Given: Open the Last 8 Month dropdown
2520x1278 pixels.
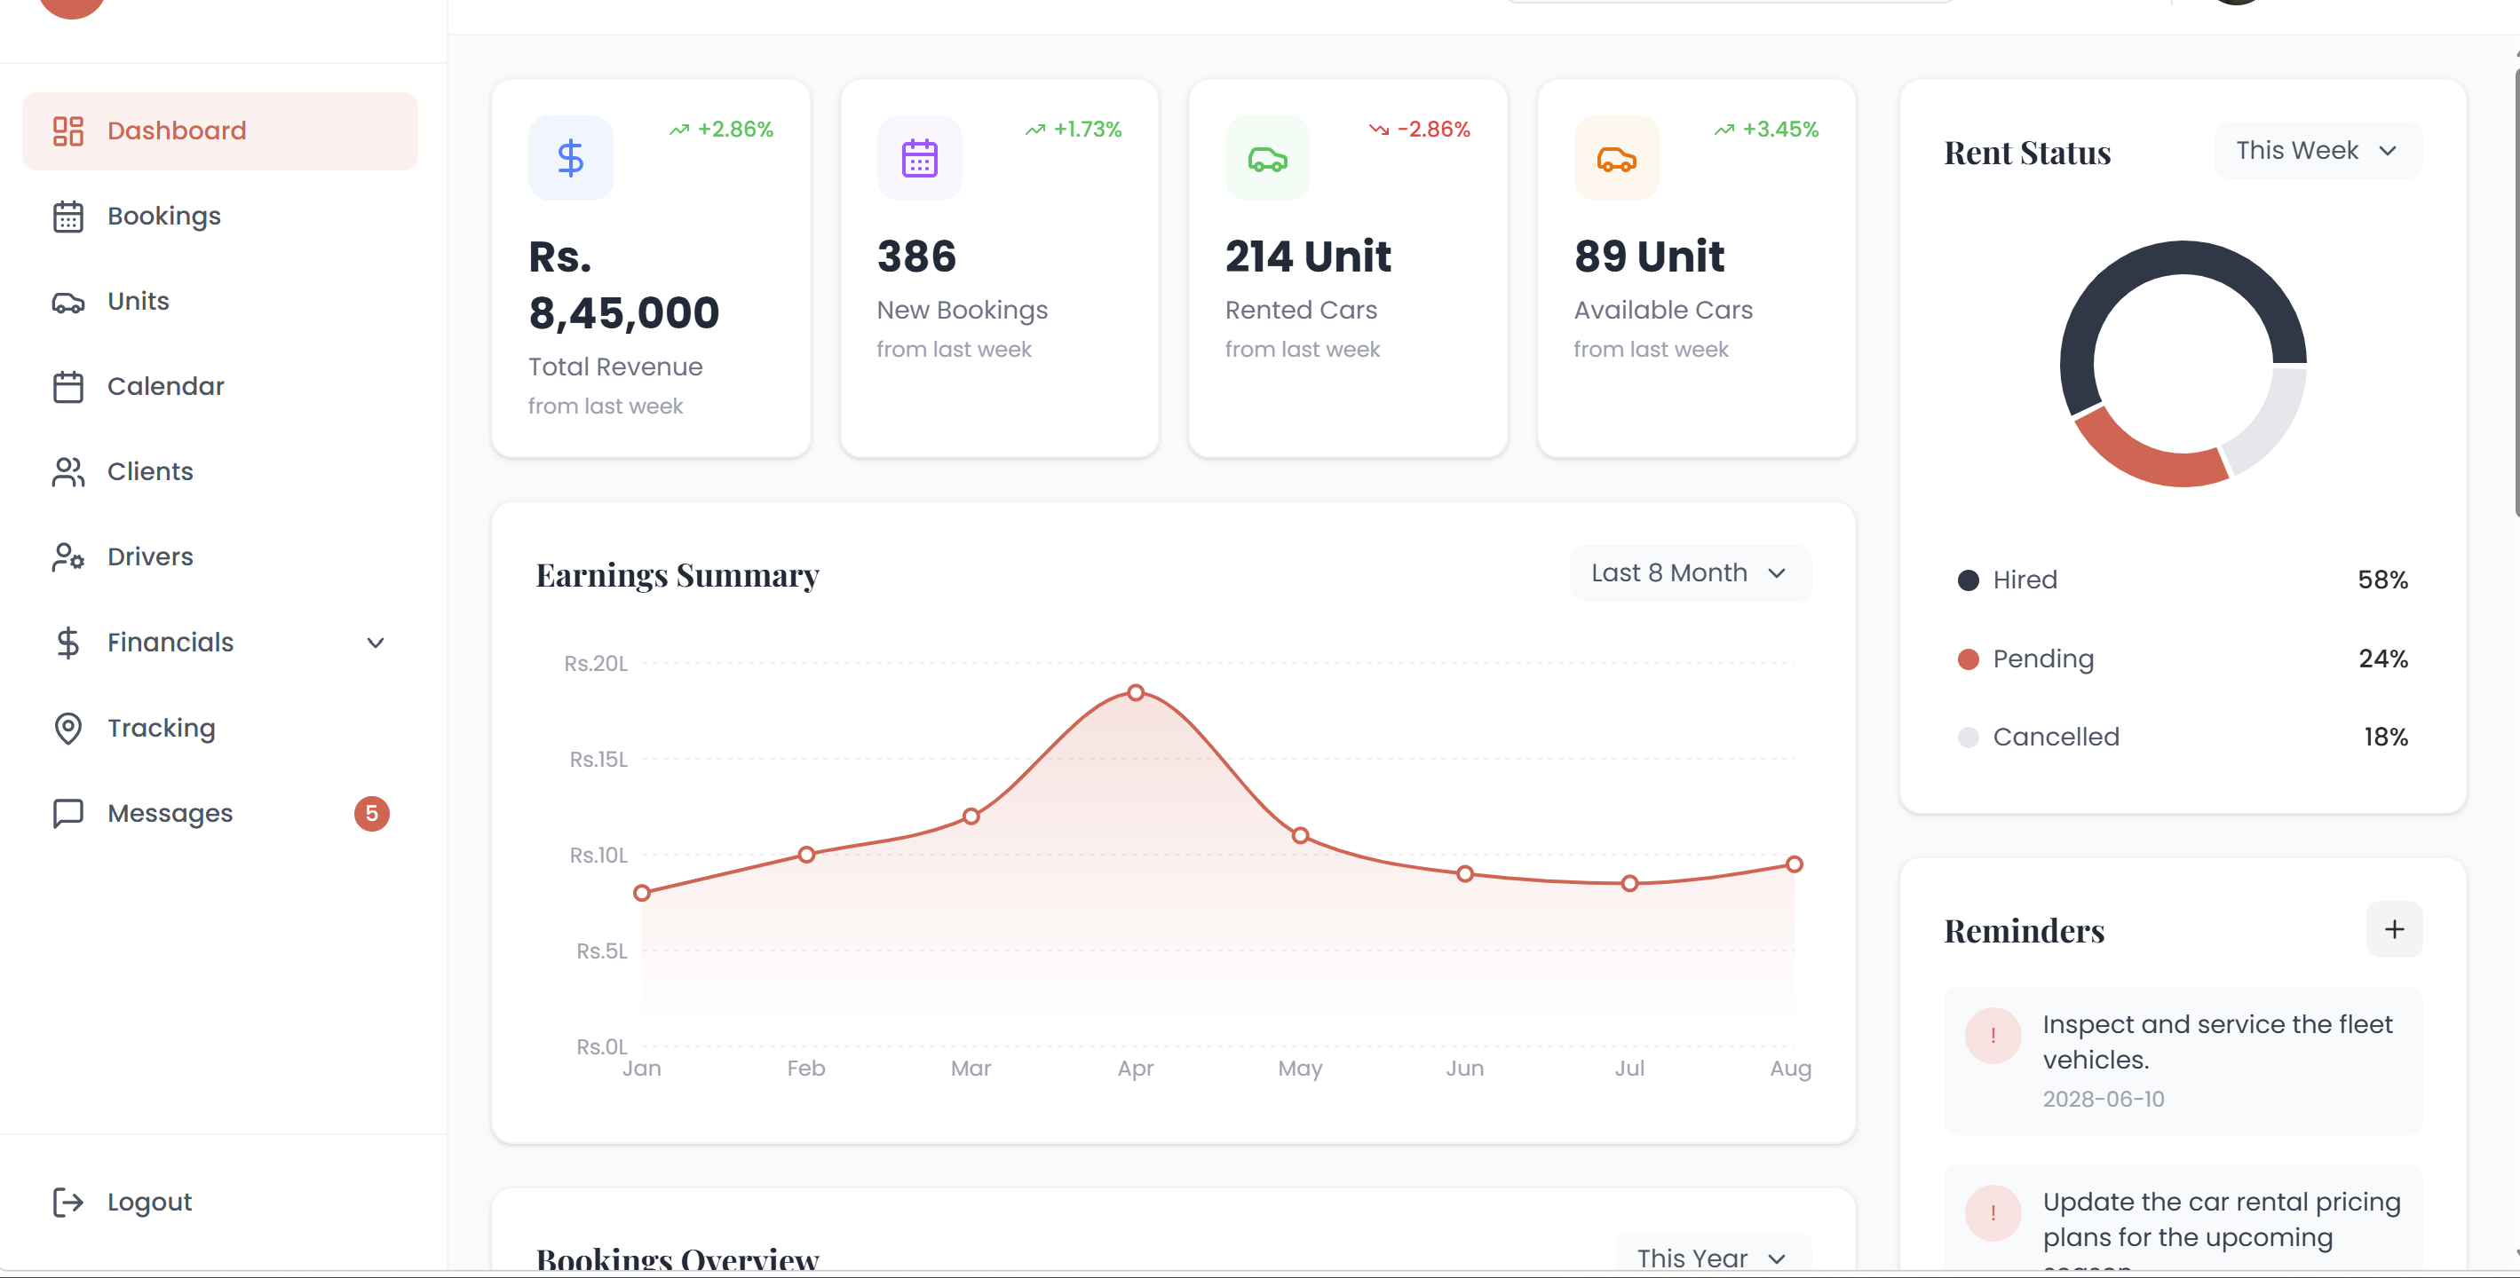Looking at the screenshot, I should 1690,573.
